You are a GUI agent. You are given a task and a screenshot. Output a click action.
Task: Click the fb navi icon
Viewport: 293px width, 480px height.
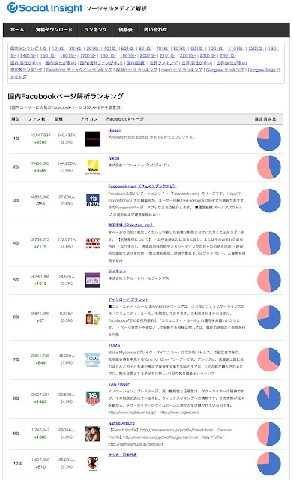click(93, 200)
